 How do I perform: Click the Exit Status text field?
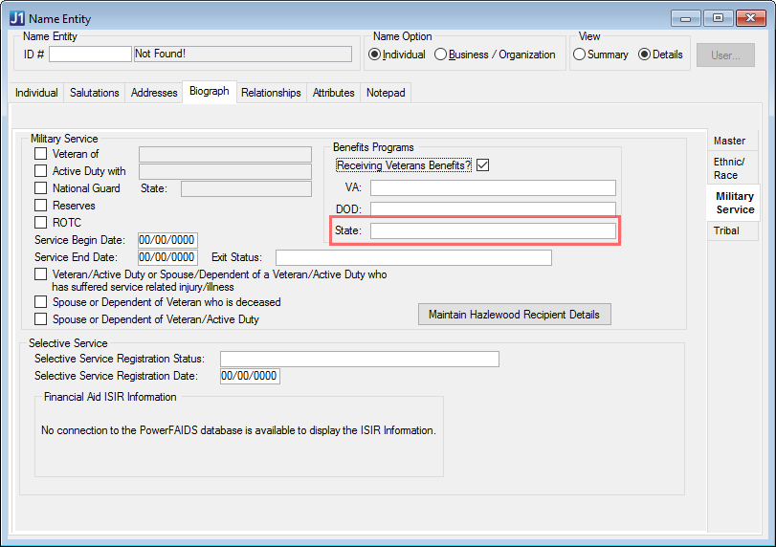pyautogui.click(x=413, y=257)
